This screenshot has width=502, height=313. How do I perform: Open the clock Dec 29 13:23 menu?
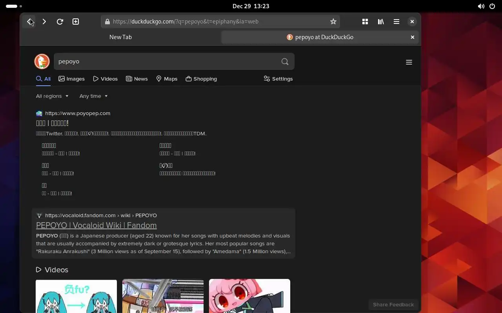(x=251, y=6)
